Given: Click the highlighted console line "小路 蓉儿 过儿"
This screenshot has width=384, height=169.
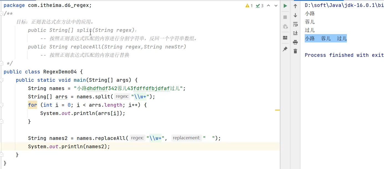Looking at the screenshot, I should click(326, 39).
